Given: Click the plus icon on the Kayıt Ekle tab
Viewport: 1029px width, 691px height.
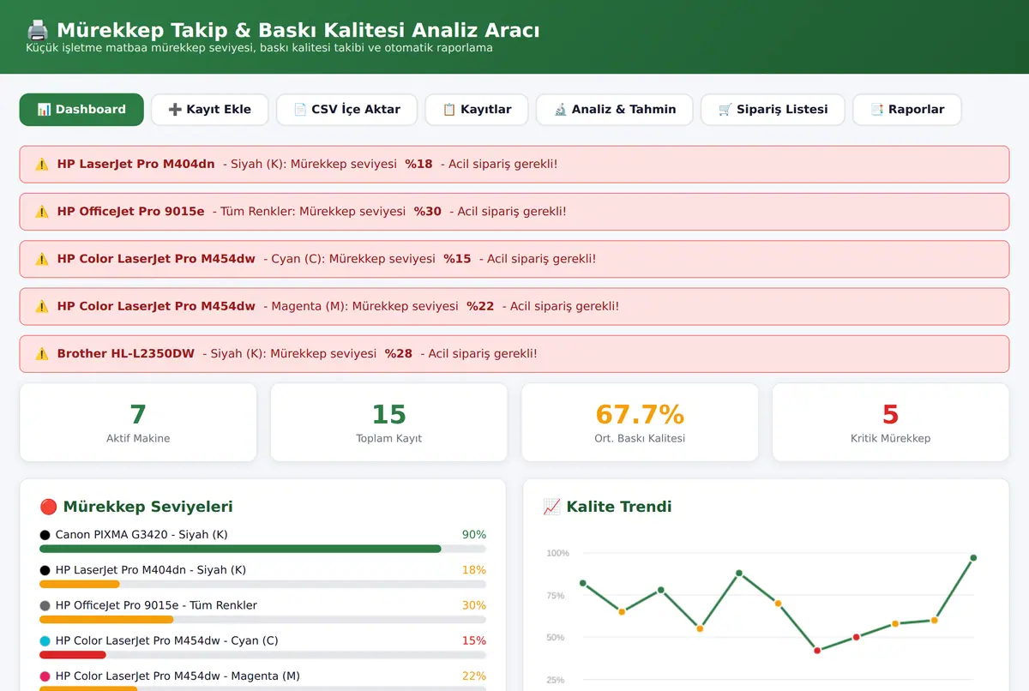Looking at the screenshot, I should (x=175, y=110).
